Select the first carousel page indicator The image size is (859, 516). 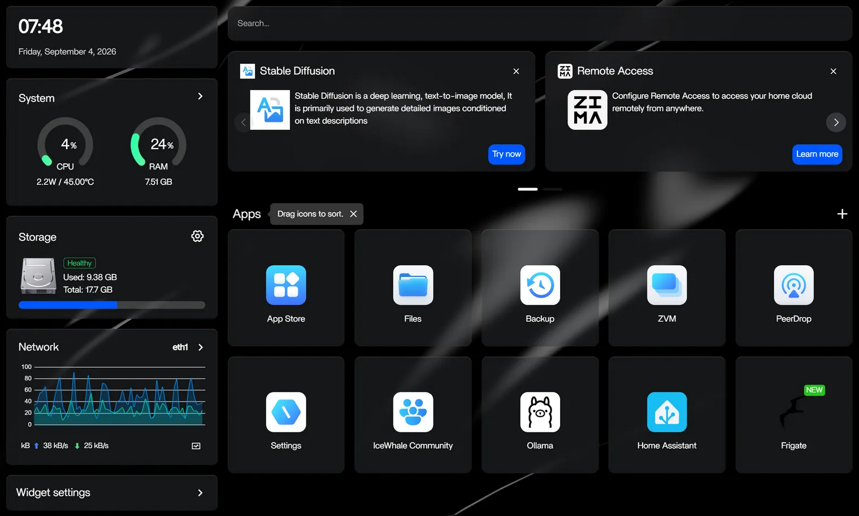click(528, 189)
